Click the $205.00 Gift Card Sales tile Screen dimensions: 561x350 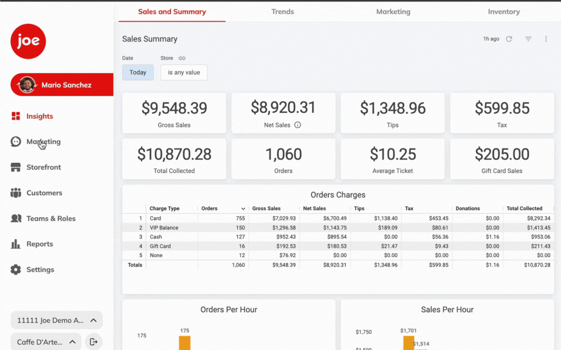502,159
